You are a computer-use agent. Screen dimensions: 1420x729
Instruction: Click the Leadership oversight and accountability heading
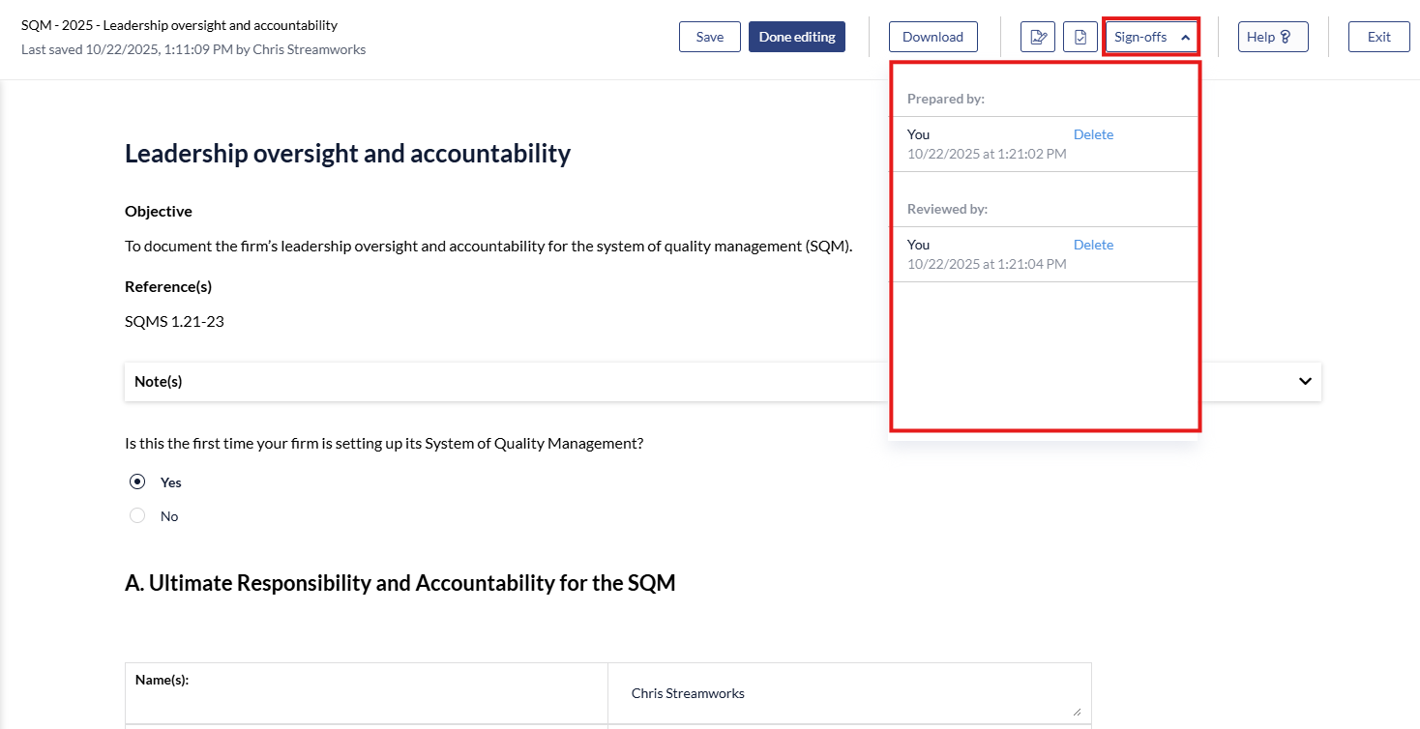tap(347, 154)
